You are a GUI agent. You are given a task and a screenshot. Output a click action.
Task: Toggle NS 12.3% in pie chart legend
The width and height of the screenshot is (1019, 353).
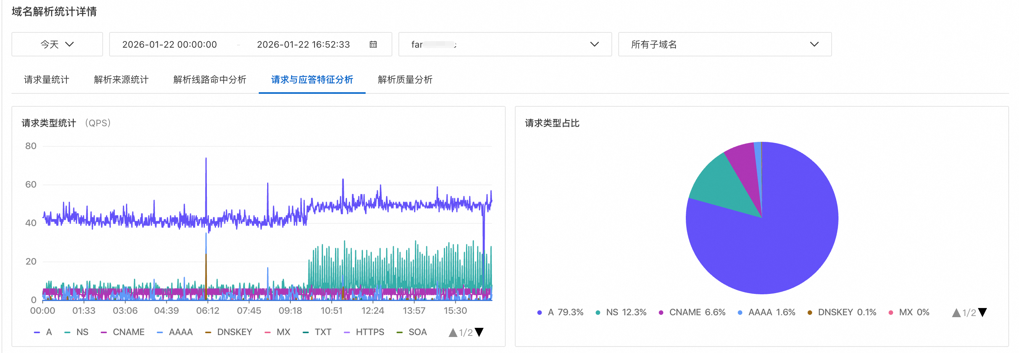(621, 312)
